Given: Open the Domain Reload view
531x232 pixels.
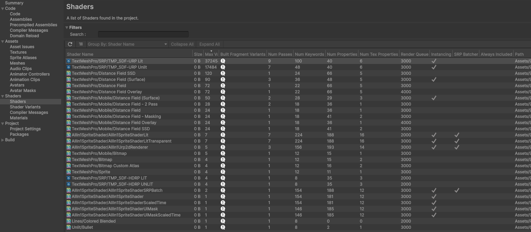Looking at the screenshot, I should (x=24, y=36).
